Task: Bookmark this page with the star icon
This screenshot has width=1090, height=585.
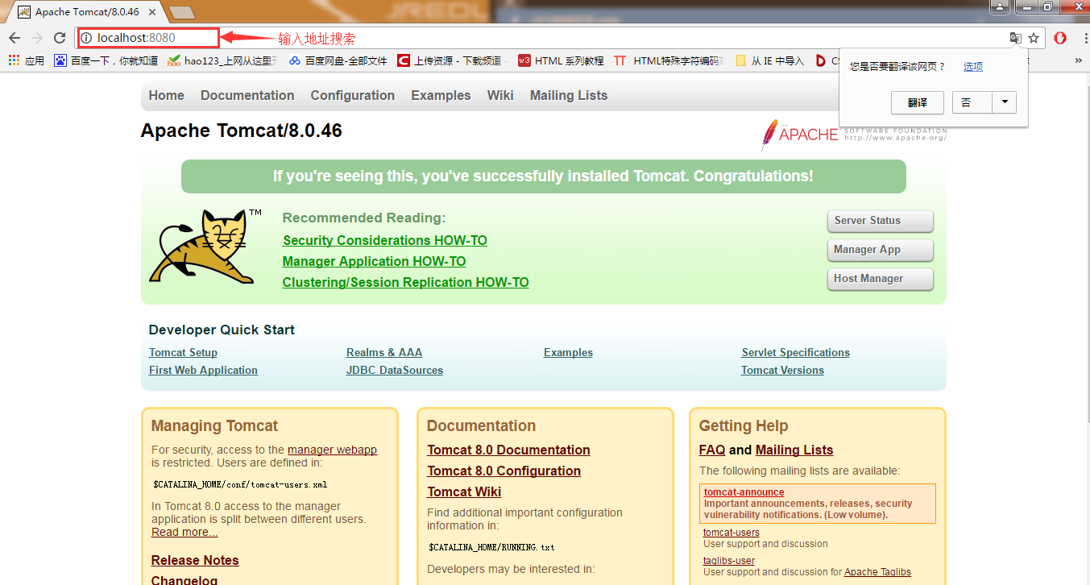Action: coord(1034,38)
